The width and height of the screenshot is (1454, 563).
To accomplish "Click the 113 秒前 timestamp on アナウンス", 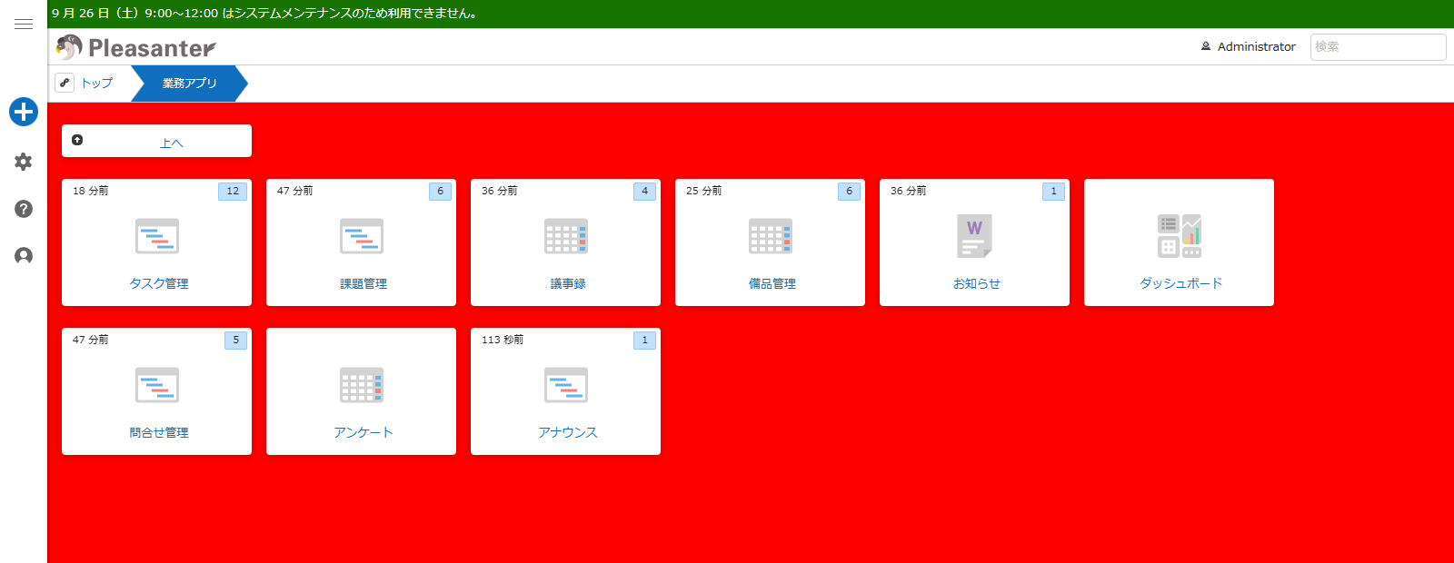I will pyautogui.click(x=502, y=340).
